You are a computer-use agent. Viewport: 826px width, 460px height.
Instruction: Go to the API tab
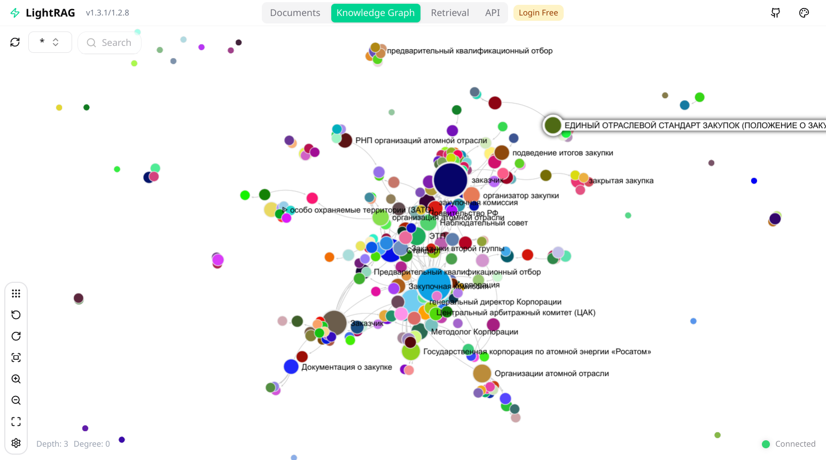493,13
